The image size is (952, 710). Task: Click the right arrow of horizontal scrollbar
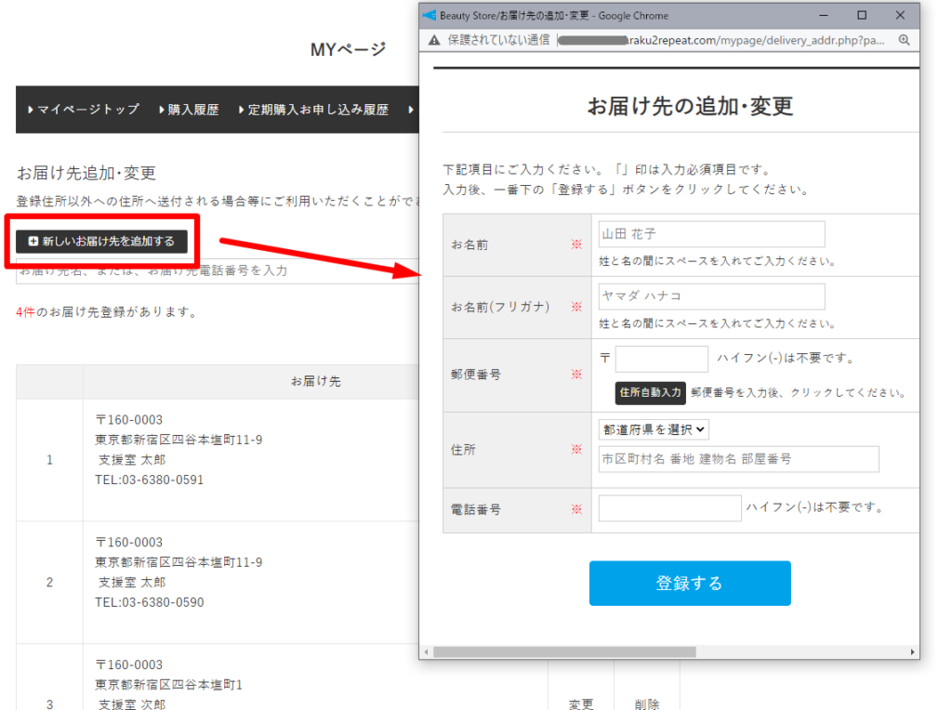913,652
